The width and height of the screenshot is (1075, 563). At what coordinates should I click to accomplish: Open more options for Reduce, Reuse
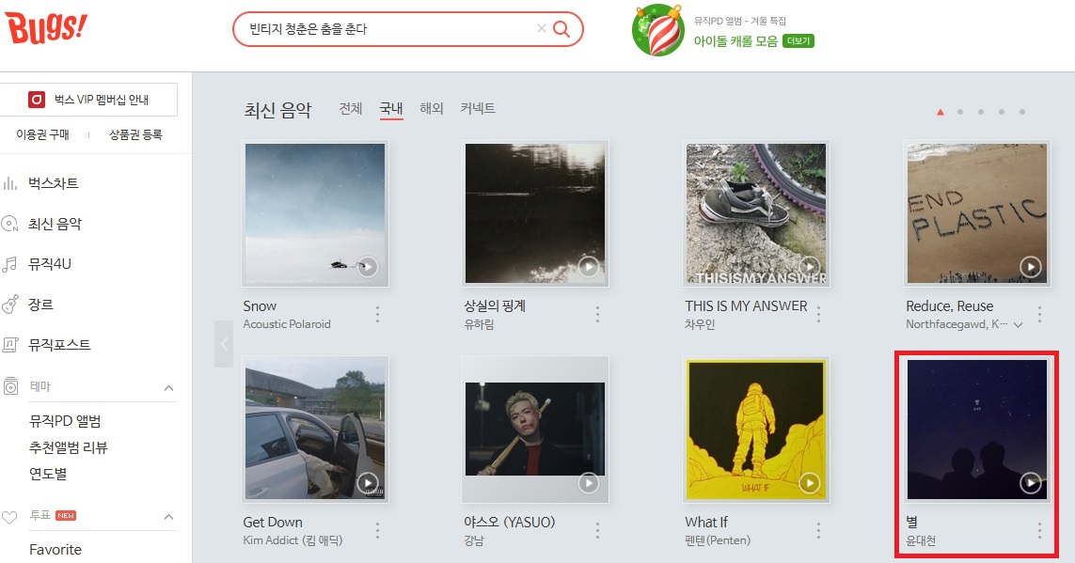pos(1039,314)
